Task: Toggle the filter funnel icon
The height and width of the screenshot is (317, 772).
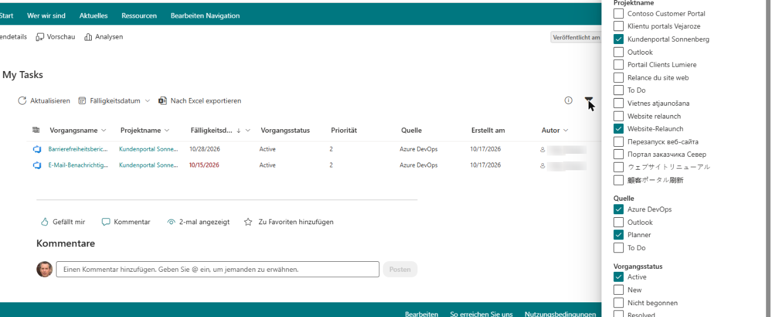Action: (x=589, y=101)
